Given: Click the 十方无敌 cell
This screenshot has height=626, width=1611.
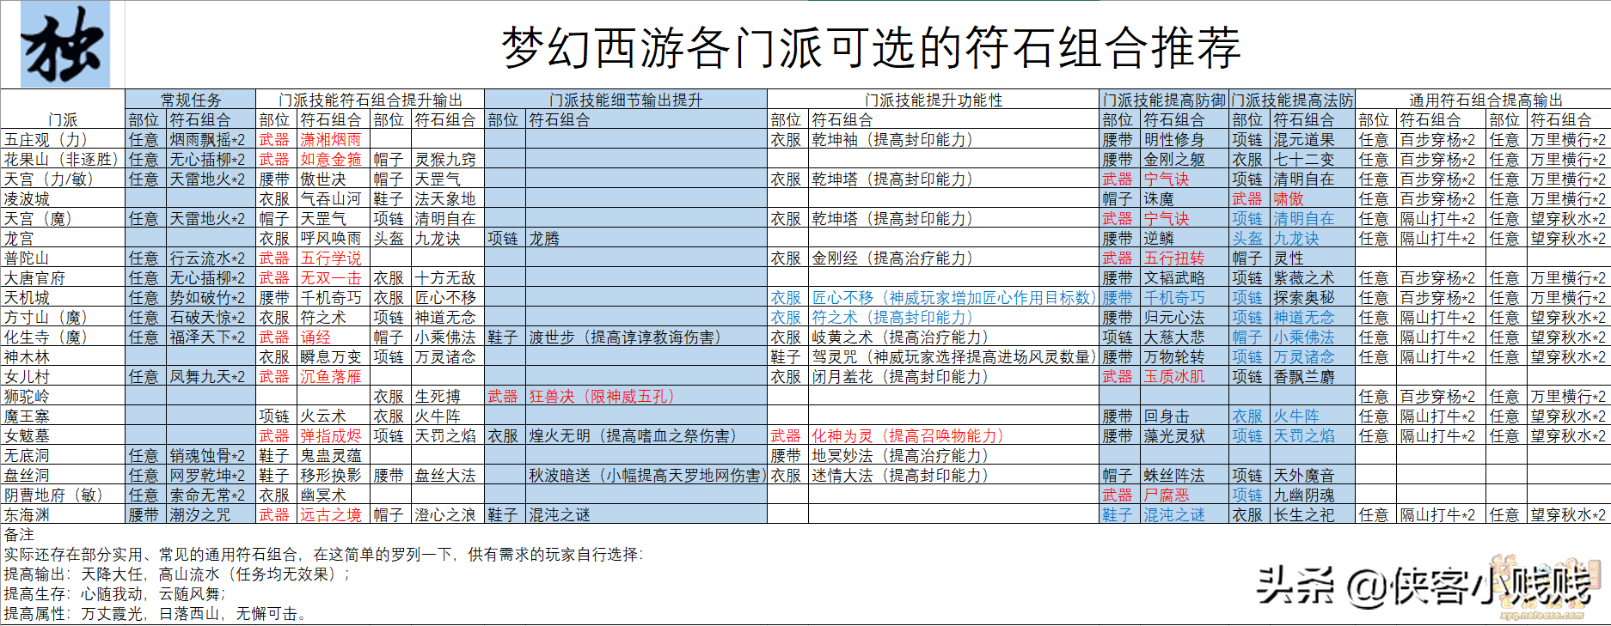Looking at the screenshot, I should pos(448,277).
